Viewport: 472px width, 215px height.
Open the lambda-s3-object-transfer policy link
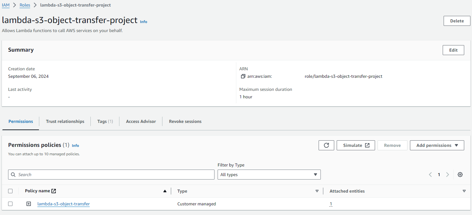[x=64, y=204]
